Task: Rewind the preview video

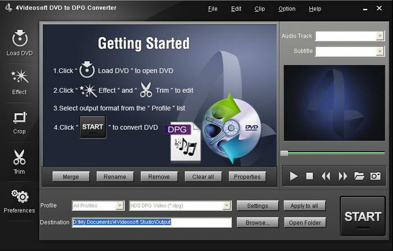Action: tap(326, 176)
